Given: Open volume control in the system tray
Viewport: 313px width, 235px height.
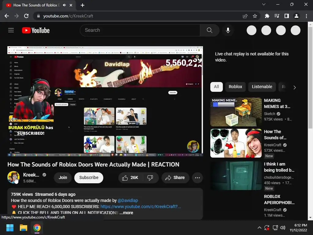Looking at the screenshot, I should [x=283, y=228].
